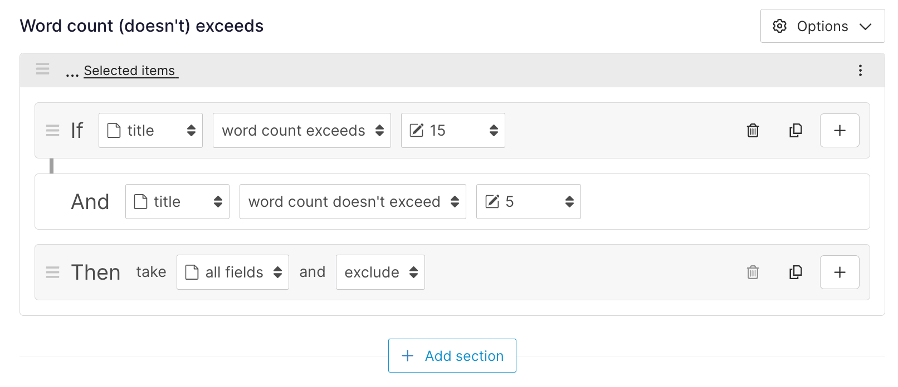Duplicate the Then action row

pyautogui.click(x=795, y=272)
